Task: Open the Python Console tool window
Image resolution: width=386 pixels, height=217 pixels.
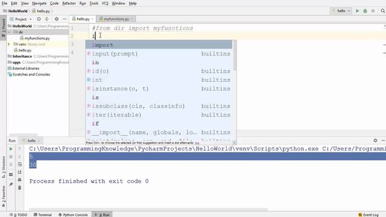Action: (73, 215)
